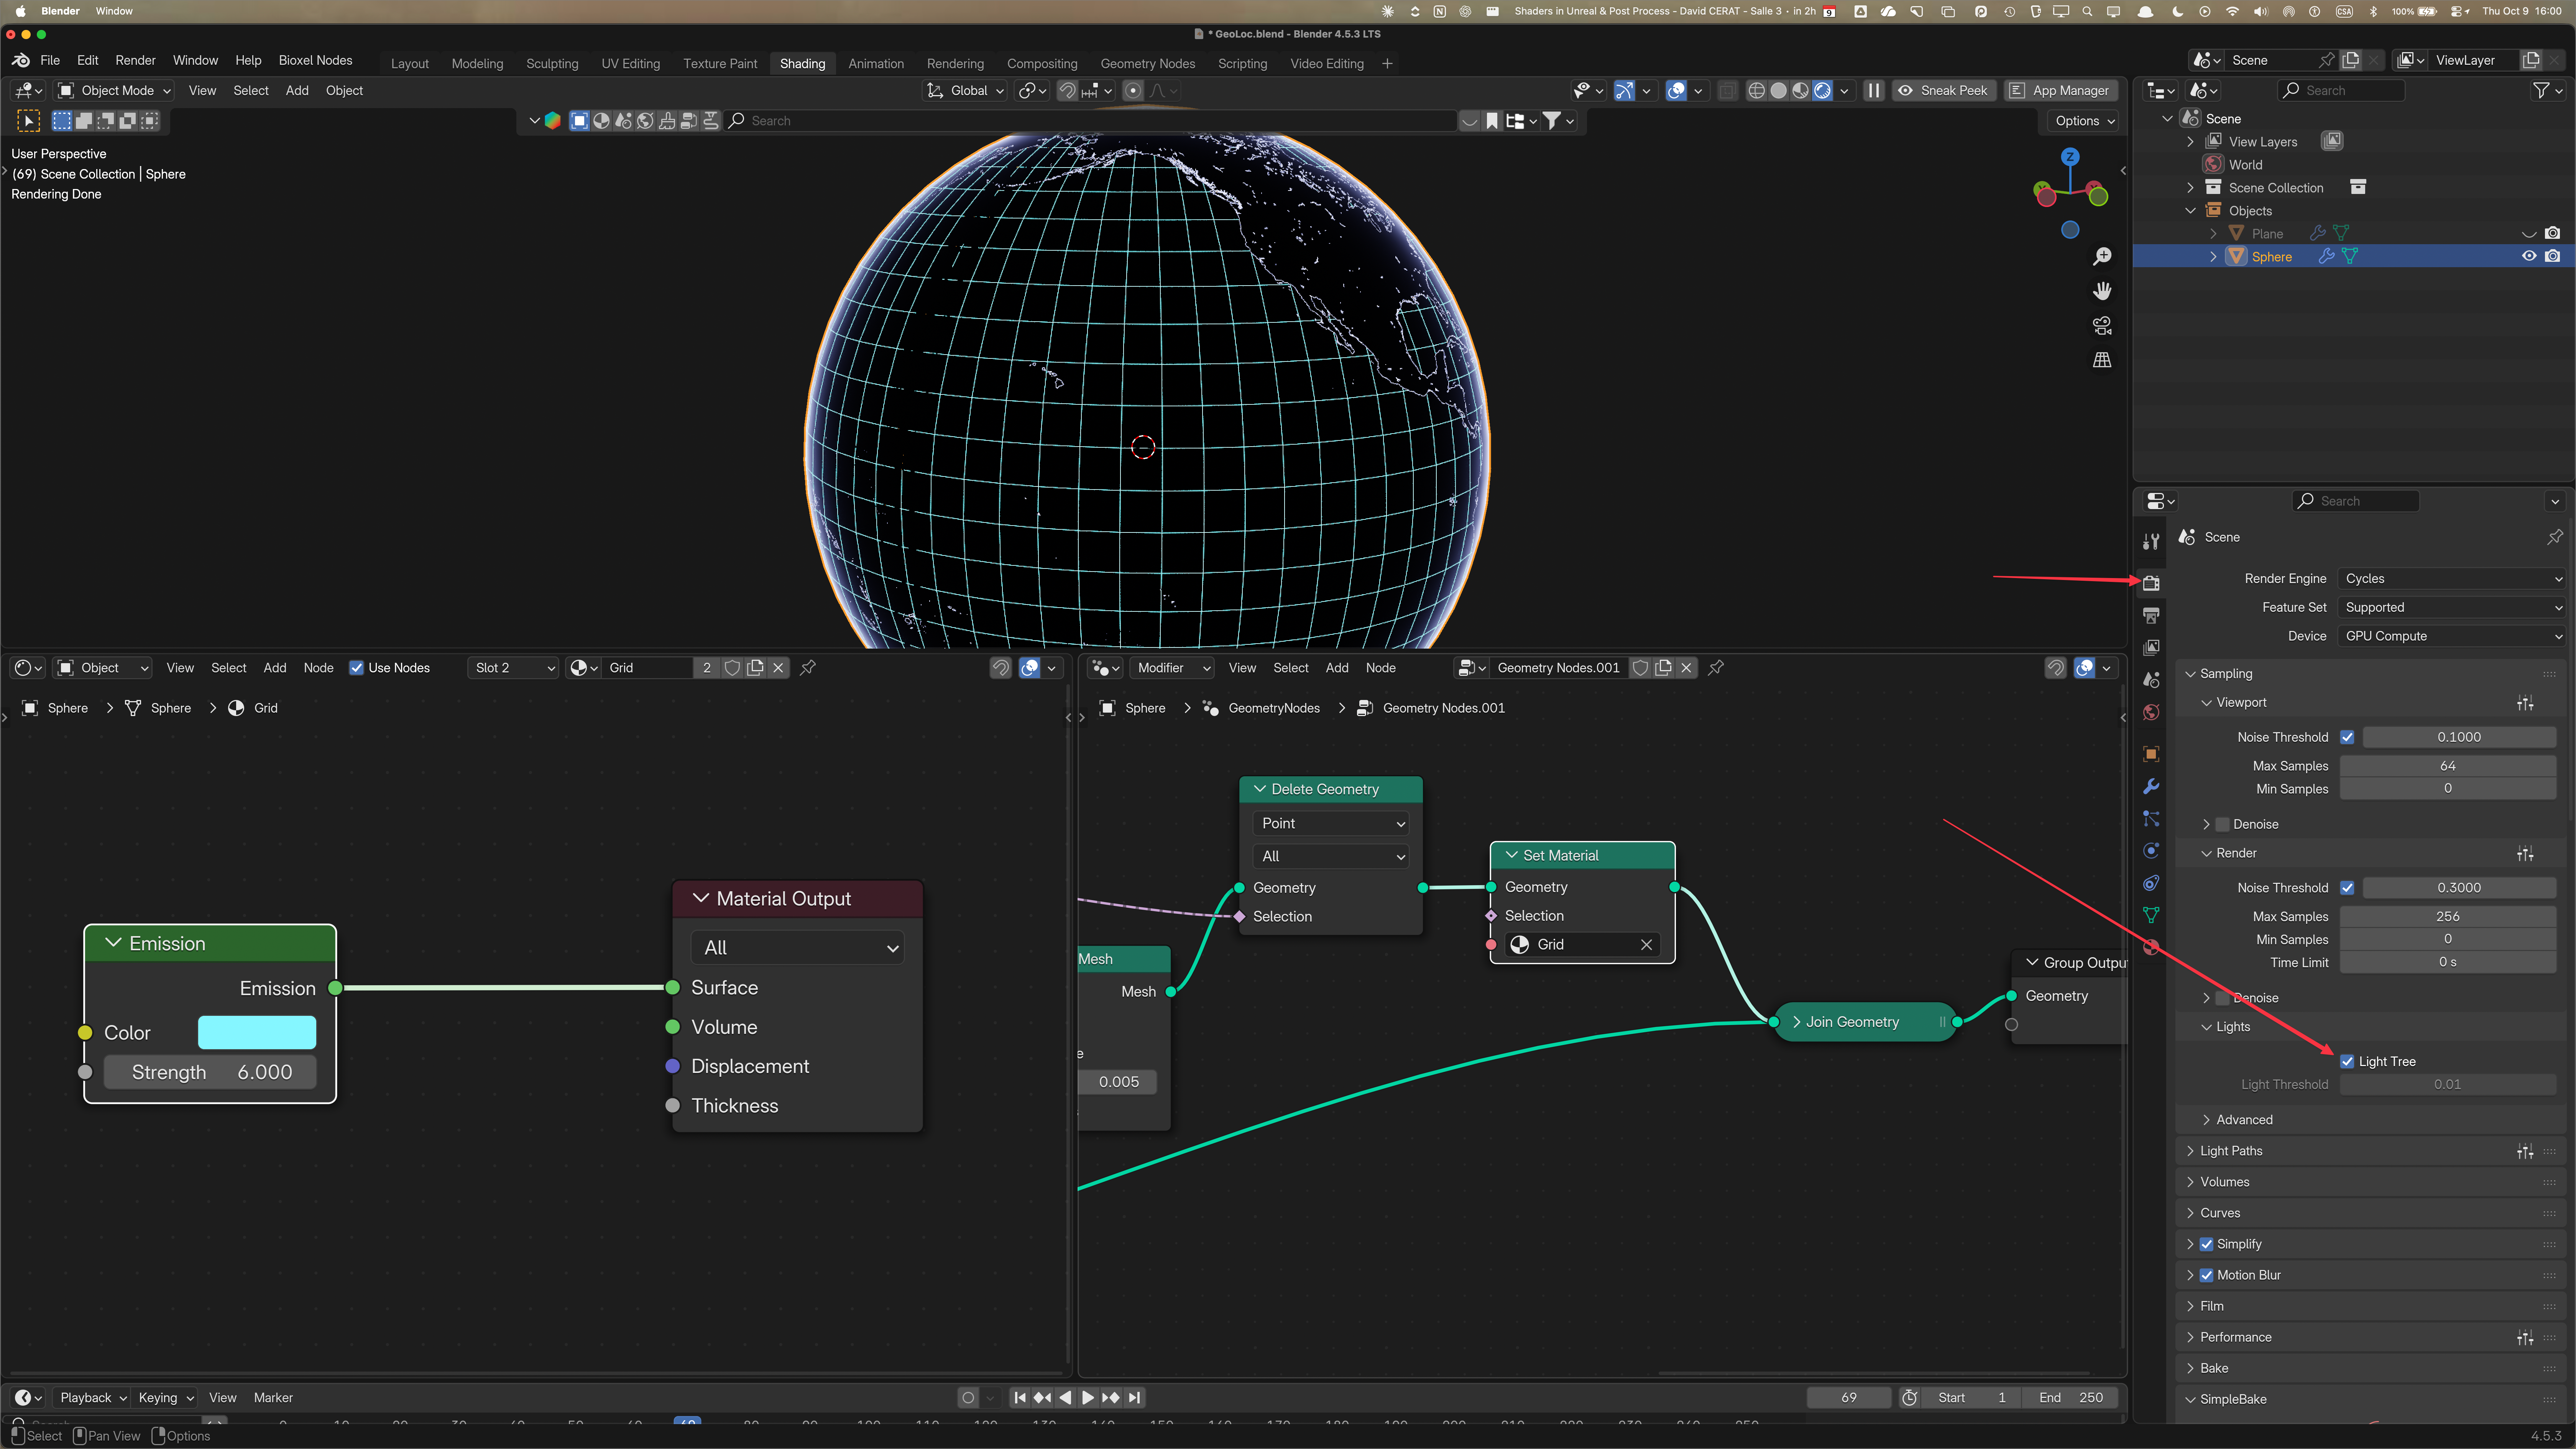Open the File menu

[50, 60]
